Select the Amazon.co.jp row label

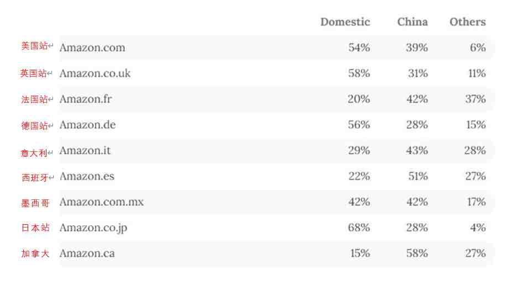(93, 228)
